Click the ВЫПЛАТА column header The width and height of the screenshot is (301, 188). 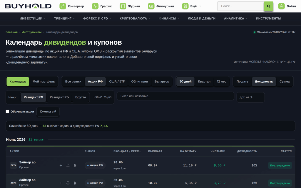(155, 151)
